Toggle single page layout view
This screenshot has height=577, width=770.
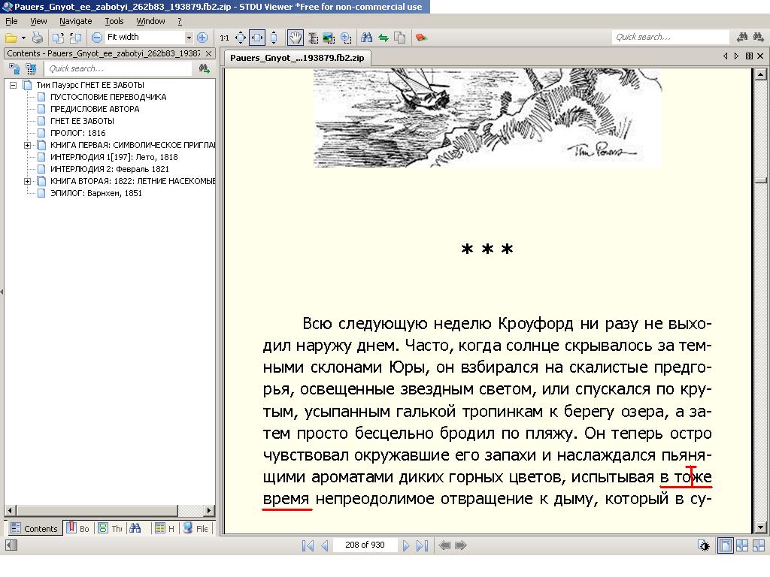click(x=726, y=545)
